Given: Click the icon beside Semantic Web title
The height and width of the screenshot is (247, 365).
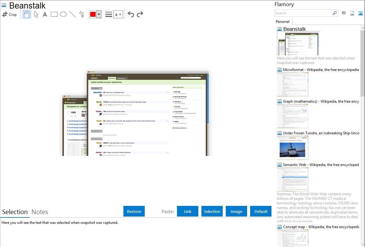Looking at the screenshot, I should pos(280,165).
